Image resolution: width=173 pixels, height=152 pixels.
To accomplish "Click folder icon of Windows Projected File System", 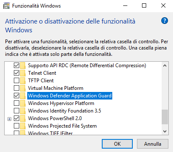I will pyautogui.click(x=23, y=126).
